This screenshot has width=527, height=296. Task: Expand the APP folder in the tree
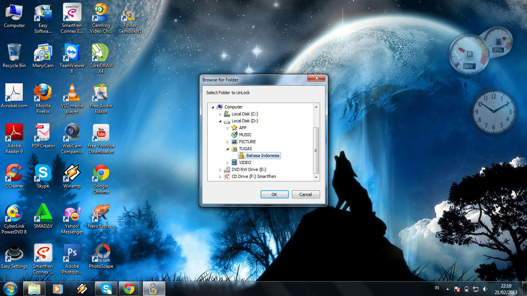point(228,128)
